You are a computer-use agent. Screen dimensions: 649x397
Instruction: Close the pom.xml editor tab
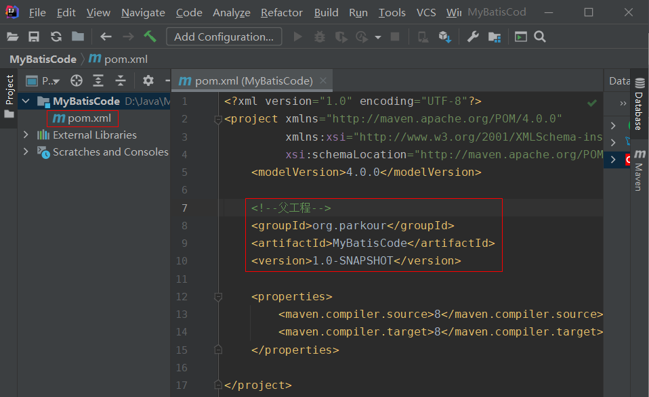pos(323,80)
